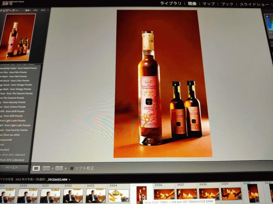Select the before/after Y|Y compare icon
The height and width of the screenshot is (204, 273).
(59, 168)
